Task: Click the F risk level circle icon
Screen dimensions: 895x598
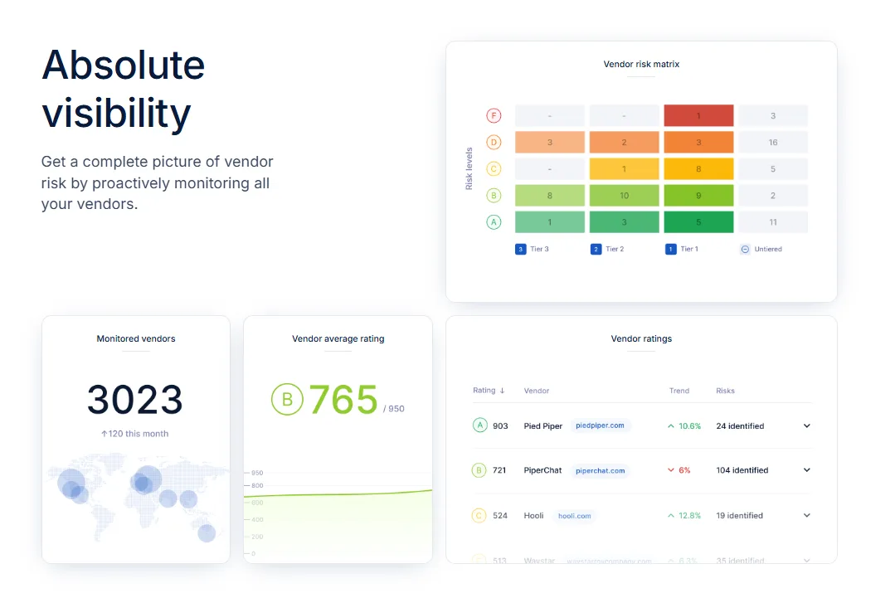Action: [x=494, y=116]
